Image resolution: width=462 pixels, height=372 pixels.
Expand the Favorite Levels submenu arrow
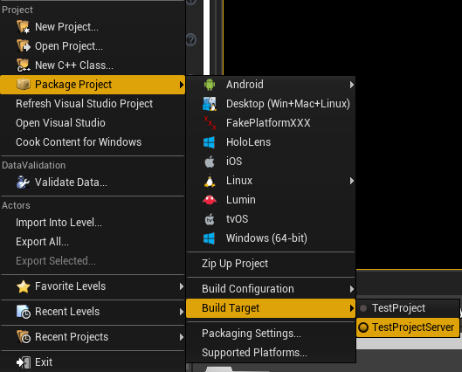coord(182,286)
